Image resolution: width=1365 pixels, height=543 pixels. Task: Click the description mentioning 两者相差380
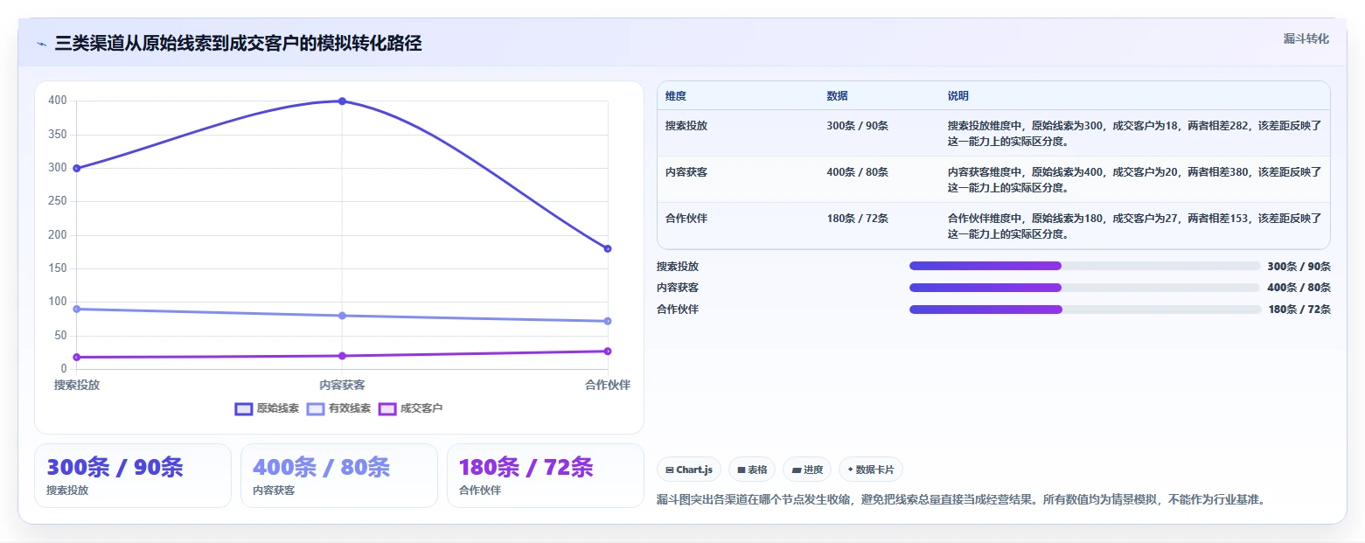tap(1134, 179)
